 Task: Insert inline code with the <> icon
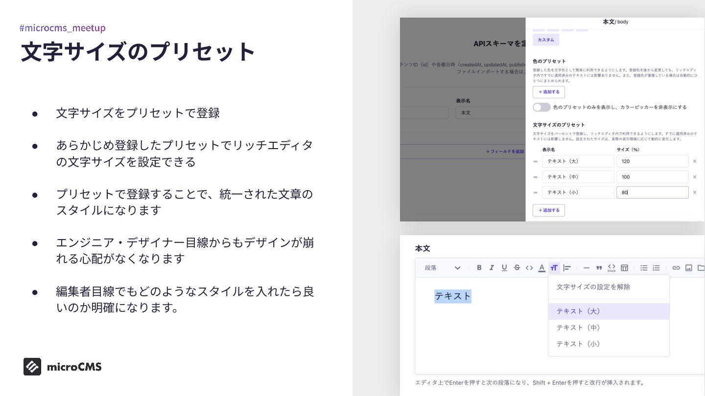[x=529, y=268]
